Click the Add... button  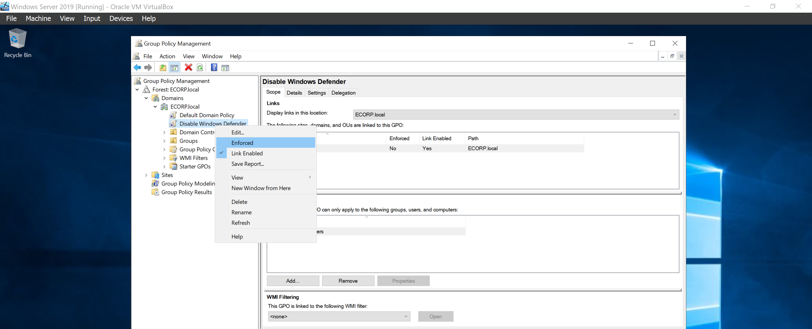click(x=293, y=281)
